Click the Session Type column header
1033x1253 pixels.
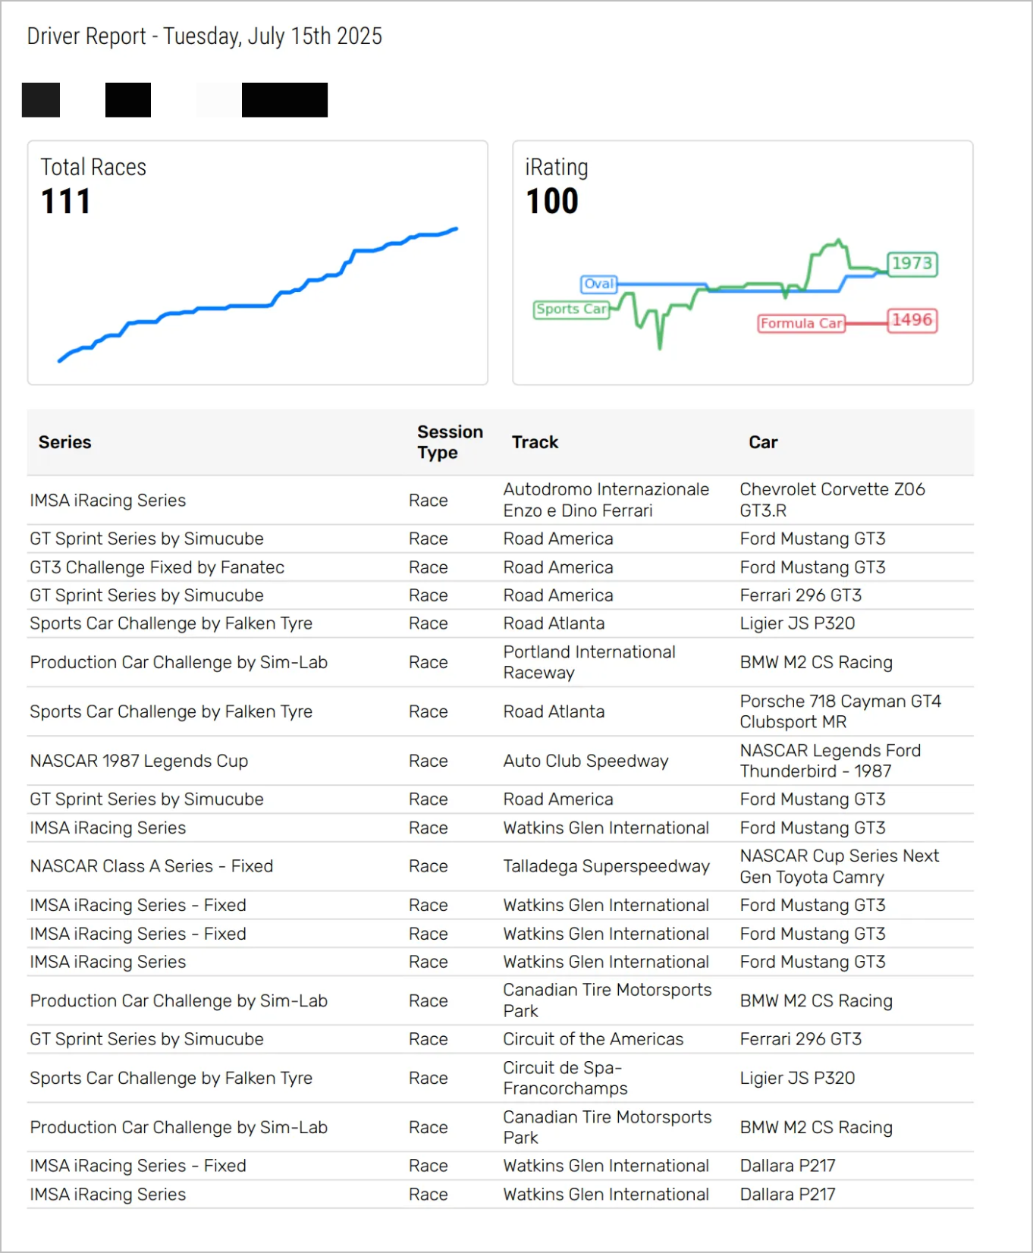click(449, 442)
